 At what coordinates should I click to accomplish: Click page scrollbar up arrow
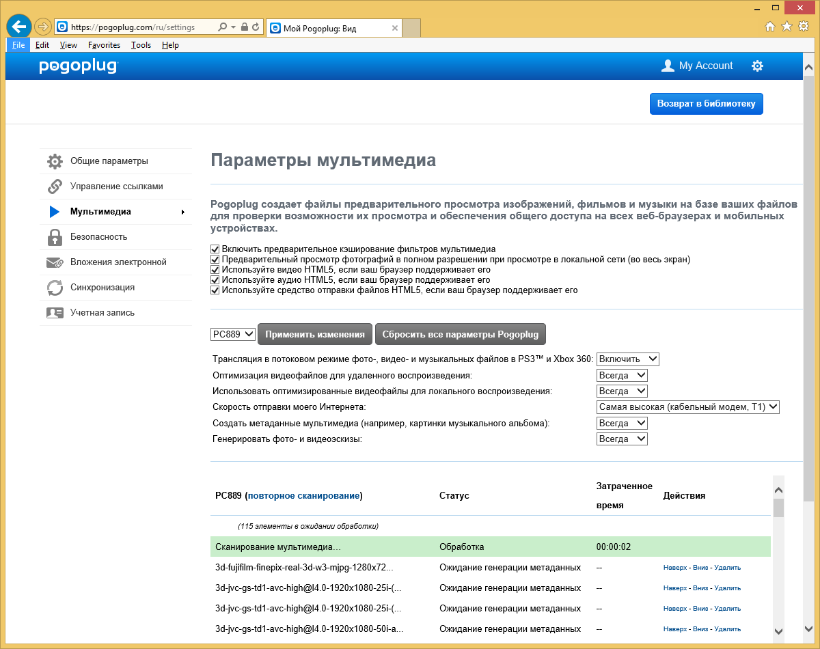[808, 67]
